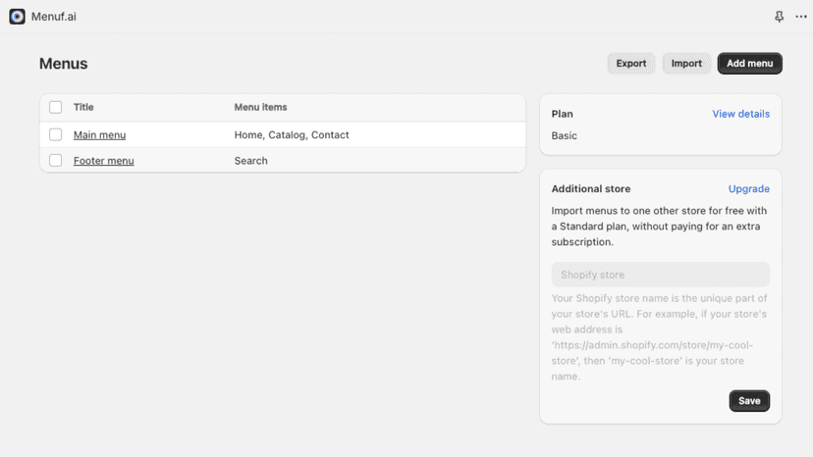Click the Menuf.ai app title text
Viewport: 813px width, 457px height.
click(x=53, y=17)
